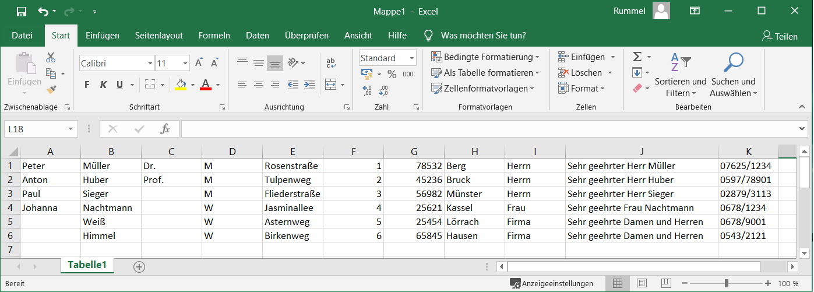
Task: Click Format in the Zellen group
Action: [581, 89]
